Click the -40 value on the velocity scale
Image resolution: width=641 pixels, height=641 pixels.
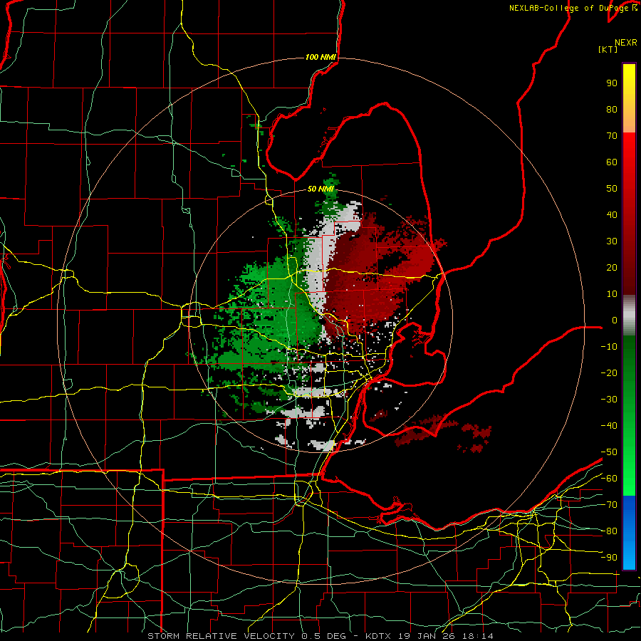[609, 426]
